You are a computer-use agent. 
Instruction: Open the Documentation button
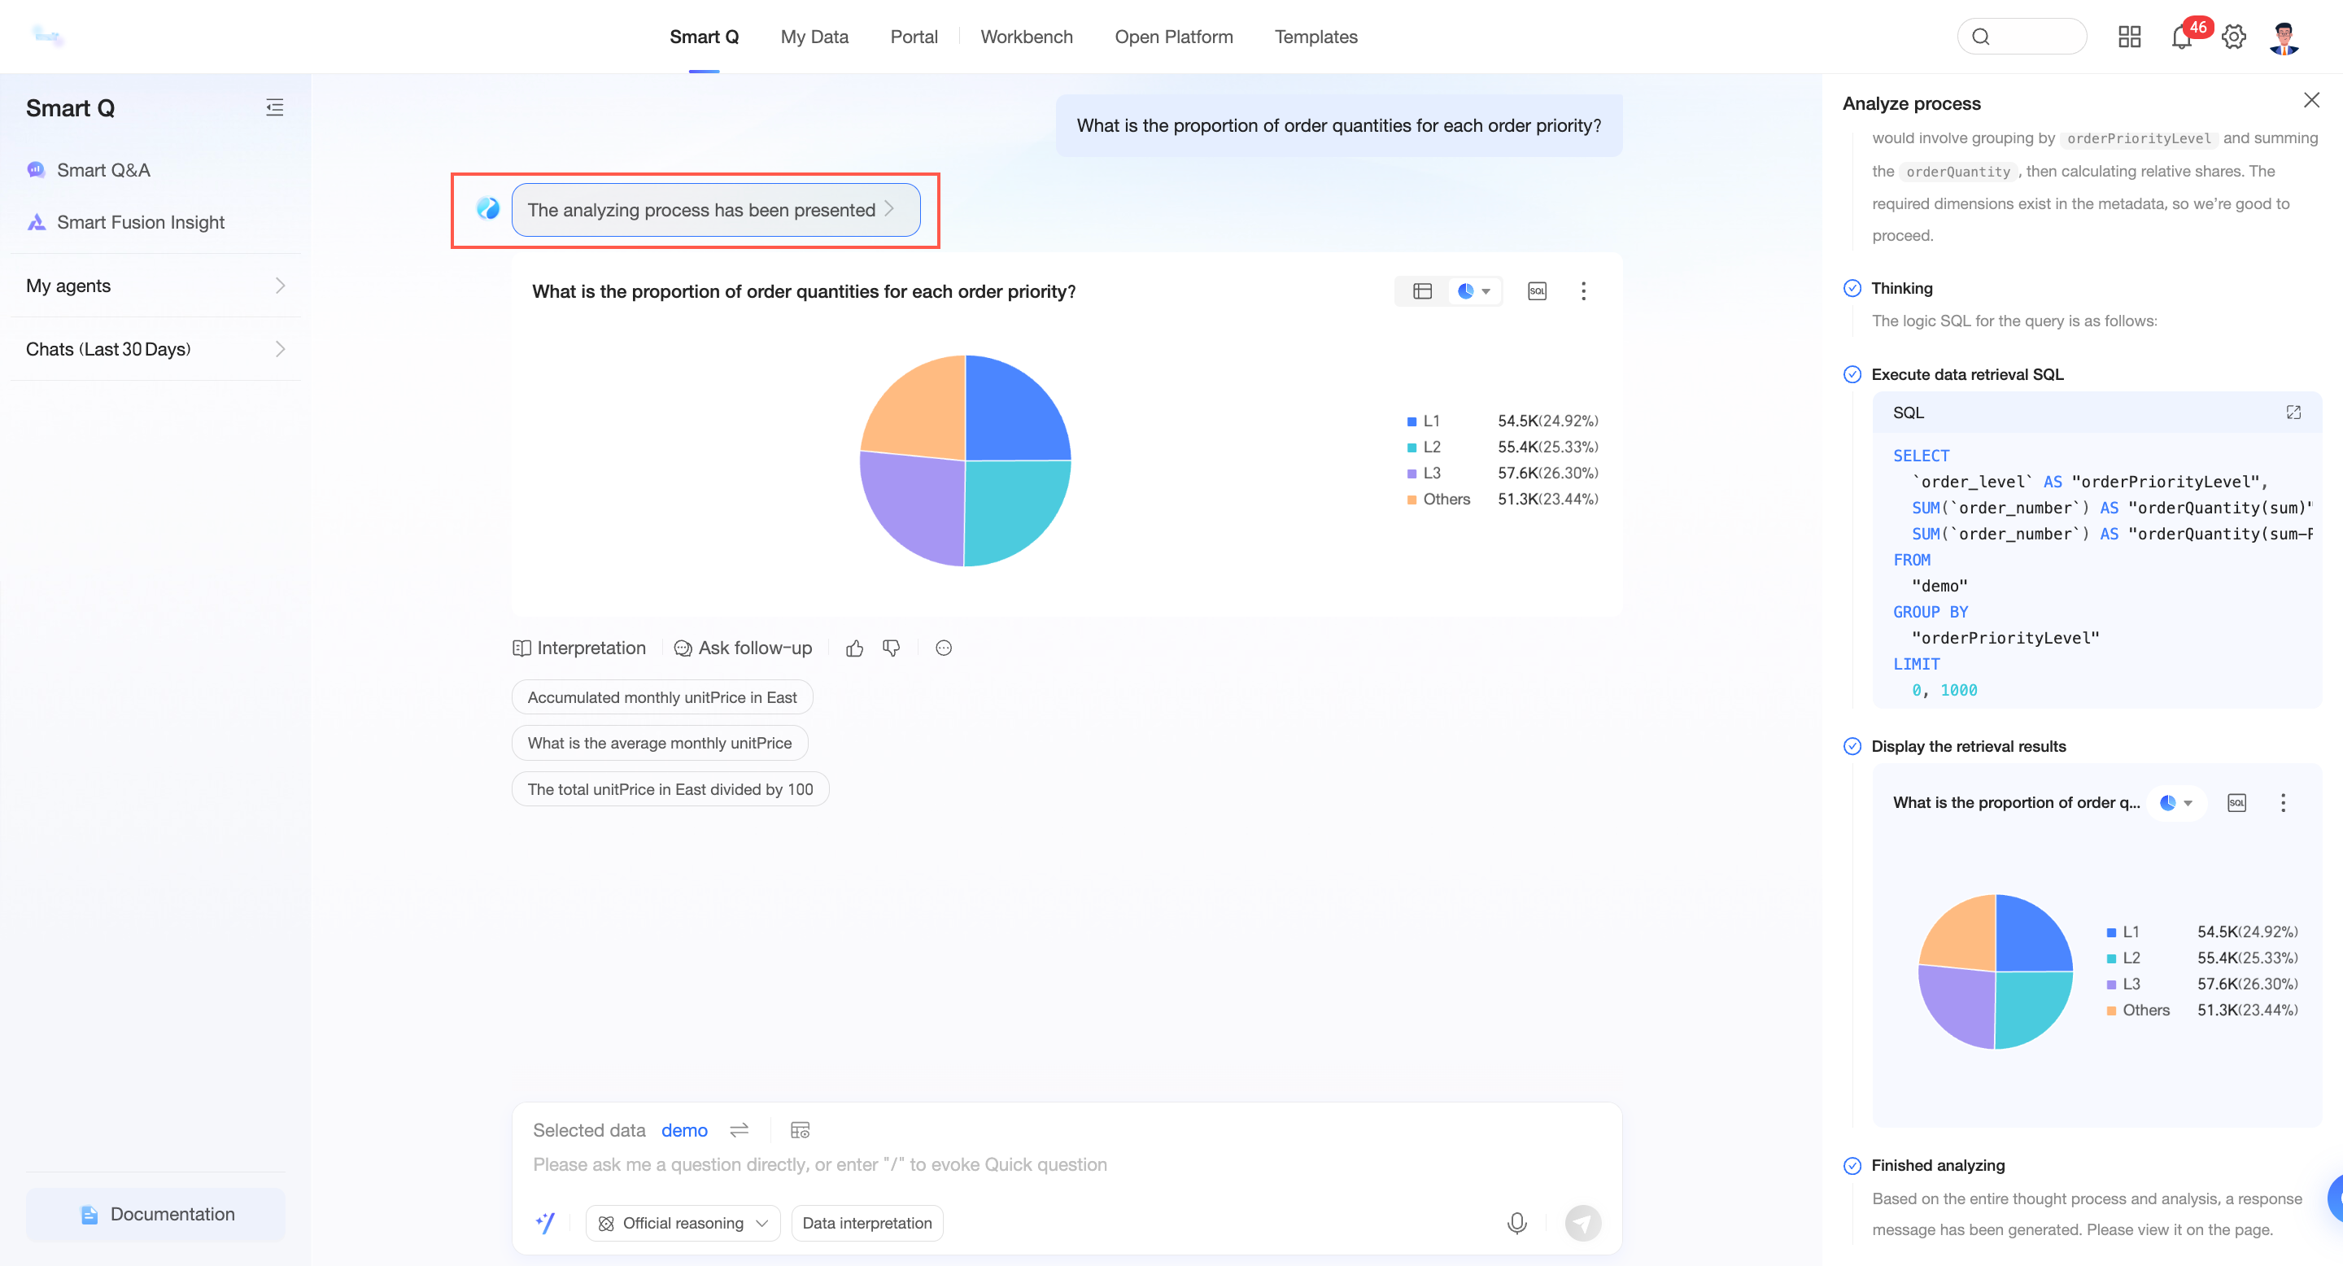pyautogui.click(x=155, y=1213)
